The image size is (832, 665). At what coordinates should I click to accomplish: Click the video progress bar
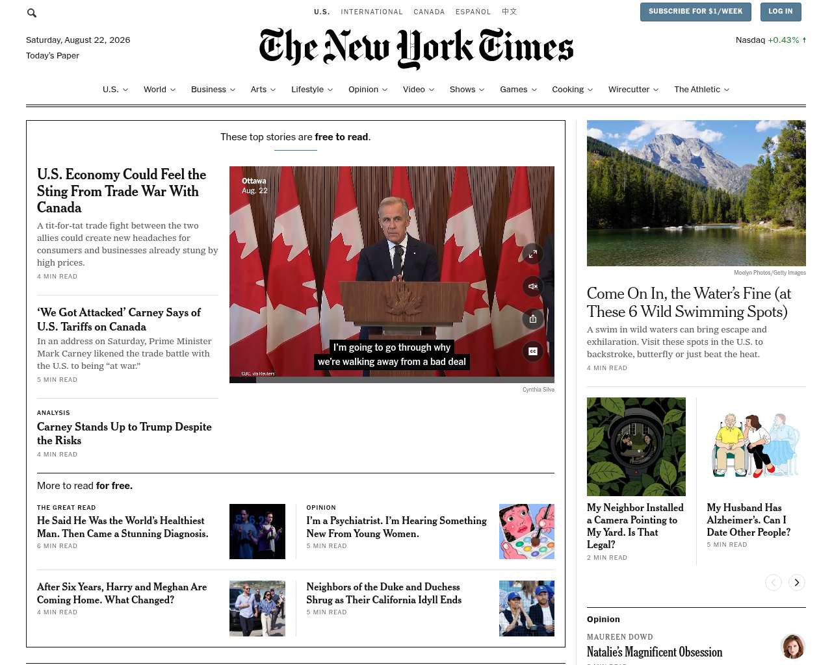[392, 380]
